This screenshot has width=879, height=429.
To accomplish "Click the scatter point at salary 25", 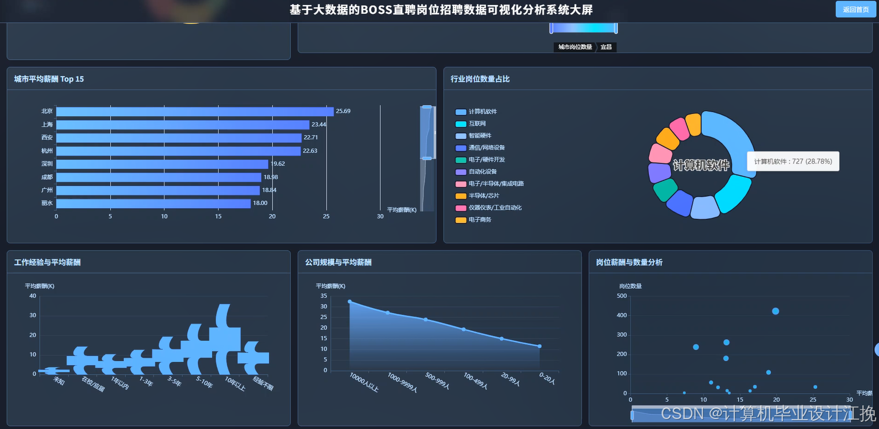I will [816, 387].
